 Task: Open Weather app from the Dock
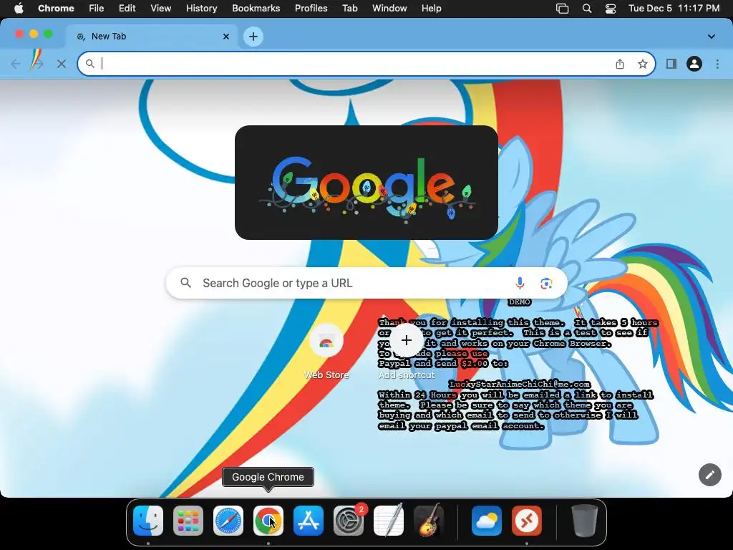[487, 521]
